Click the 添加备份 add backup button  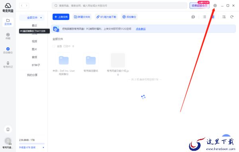(x=129, y=17)
